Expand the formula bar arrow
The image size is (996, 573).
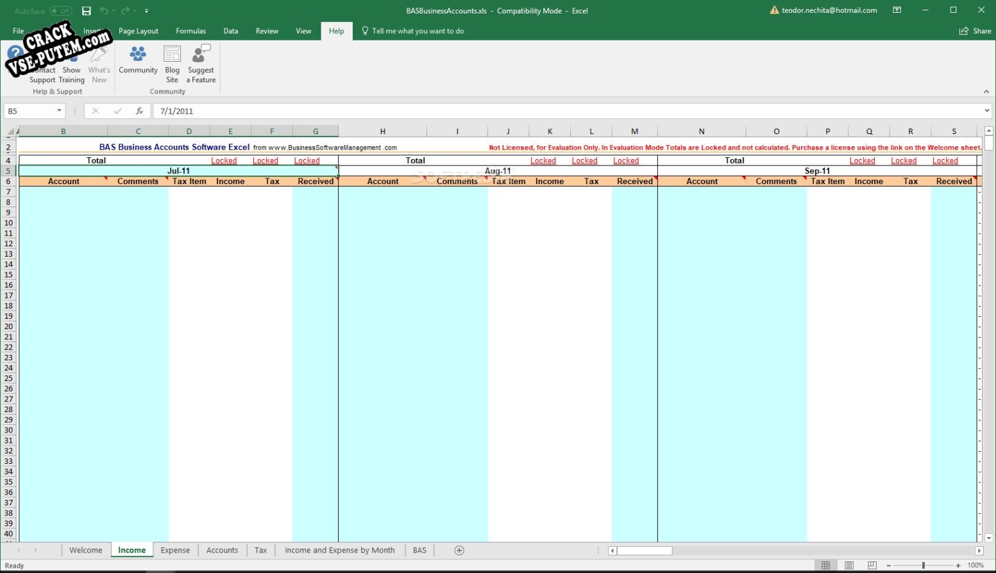[986, 111]
